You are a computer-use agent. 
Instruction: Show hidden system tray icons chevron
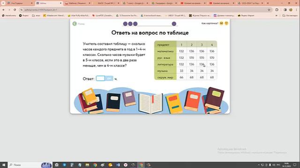[x=259, y=165]
